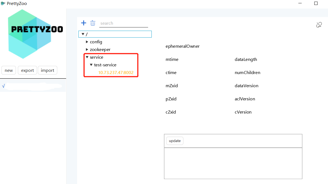Collapse the service node arrow
The image size is (328, 184).
pos(87,57)
